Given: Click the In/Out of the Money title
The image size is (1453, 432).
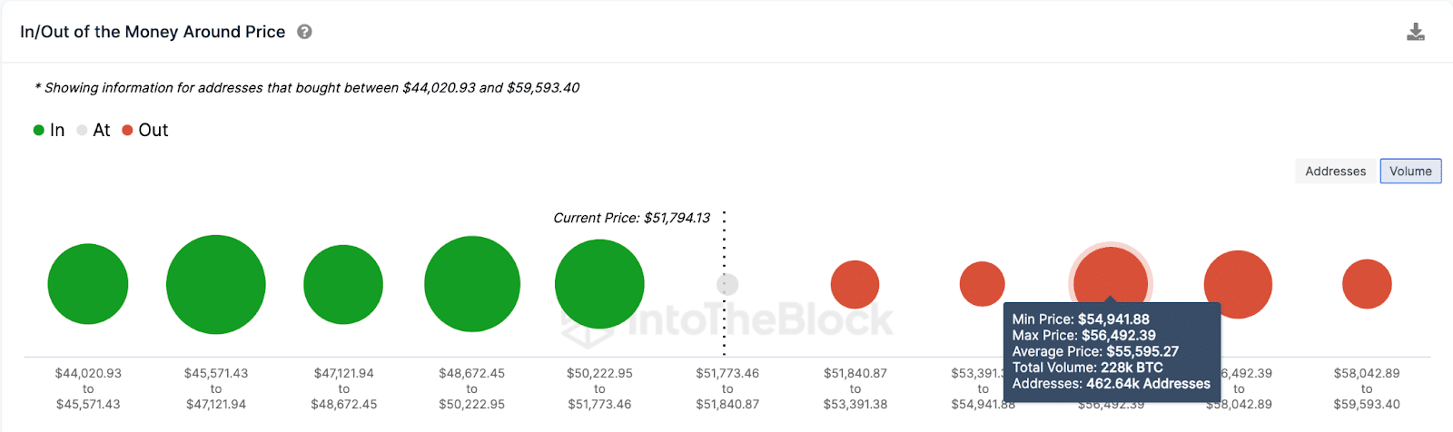Looking at the screenshot, I should click(153, 32).
